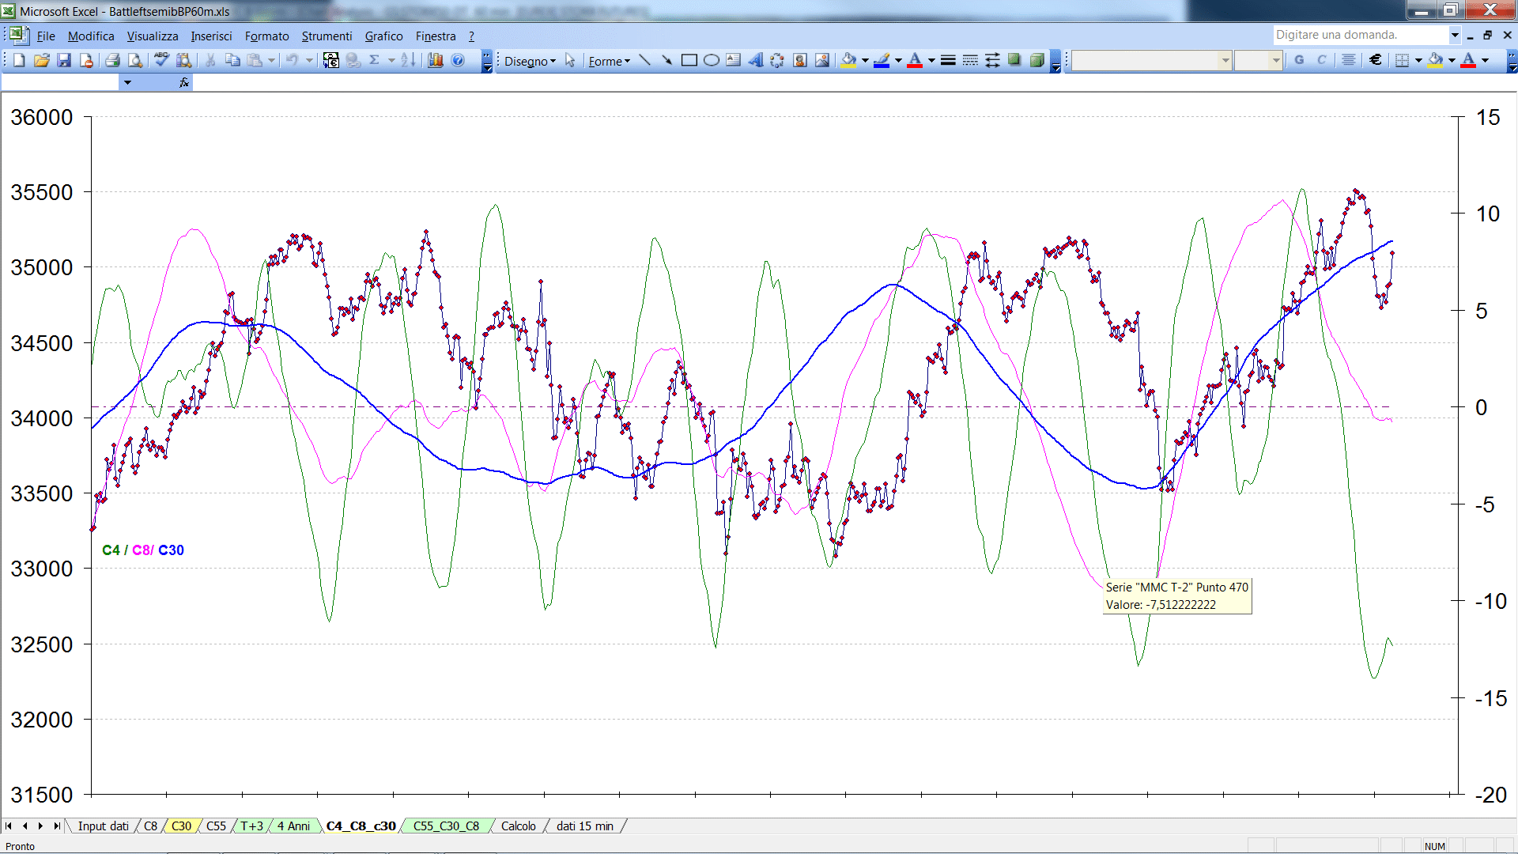Select the Rectangle drawing tool

point(689,60)
